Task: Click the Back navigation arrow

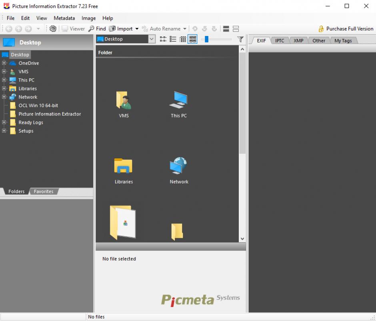Action: point(9,29)
